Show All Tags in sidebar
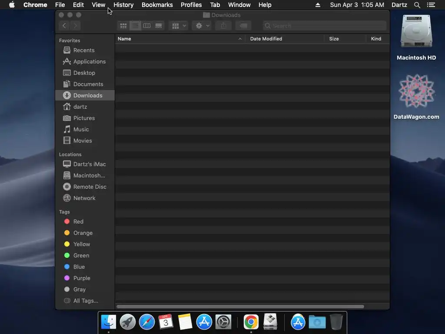The image size is (445, 334). pyautogui.click(x=85, y=301)
